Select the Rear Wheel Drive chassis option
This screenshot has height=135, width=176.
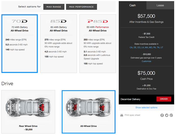[28, 112]
